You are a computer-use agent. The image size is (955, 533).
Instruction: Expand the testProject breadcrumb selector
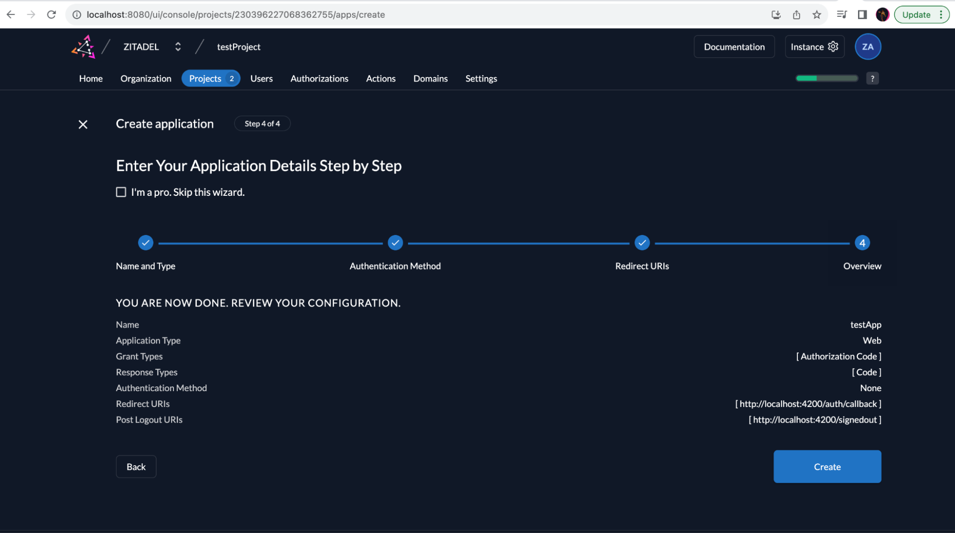(238, 46)
